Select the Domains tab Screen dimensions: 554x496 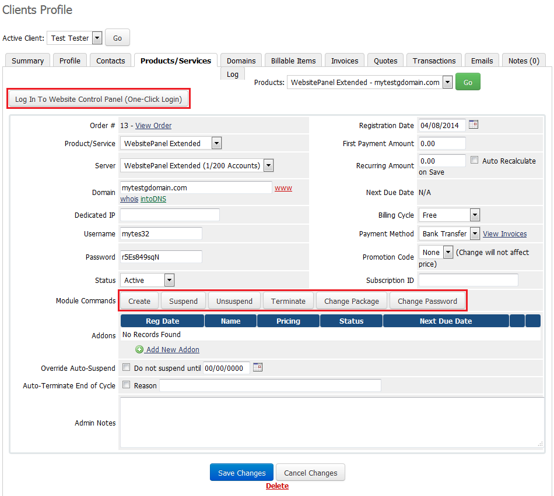[241, 61]
